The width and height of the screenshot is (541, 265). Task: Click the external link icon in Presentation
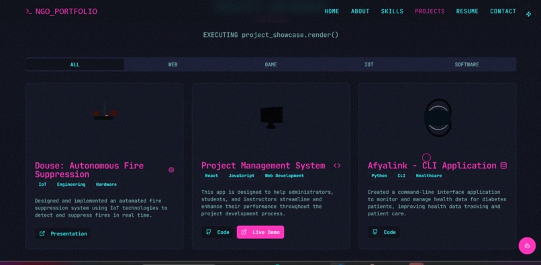(42, 233)
